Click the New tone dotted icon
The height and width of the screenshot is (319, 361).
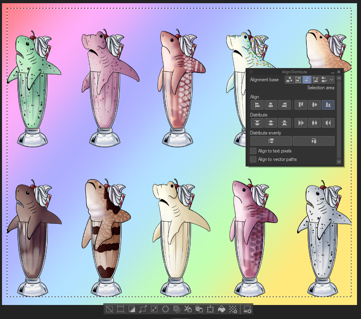coord(233,309)
